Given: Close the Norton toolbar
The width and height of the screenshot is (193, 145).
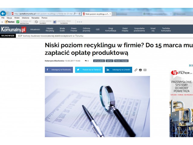Looking at the screenshot, I should [x=2, y=22].
